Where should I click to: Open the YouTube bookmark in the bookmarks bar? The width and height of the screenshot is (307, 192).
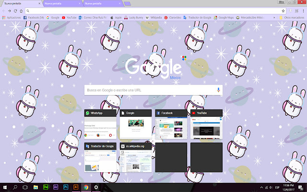69,17
